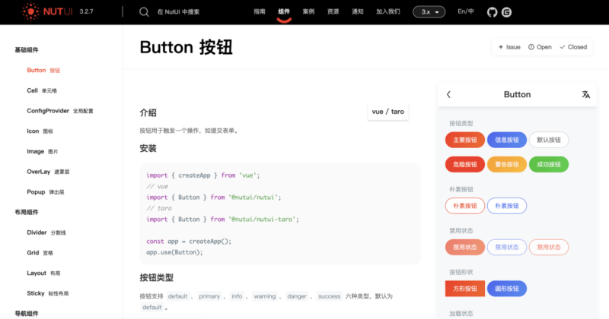The image size is (609, 319).
Task: Click the 介绍 section heading
Action: [x=148, y=113]
